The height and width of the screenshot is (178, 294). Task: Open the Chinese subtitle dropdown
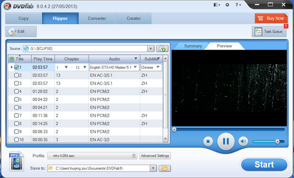click(x=158, y=67)
